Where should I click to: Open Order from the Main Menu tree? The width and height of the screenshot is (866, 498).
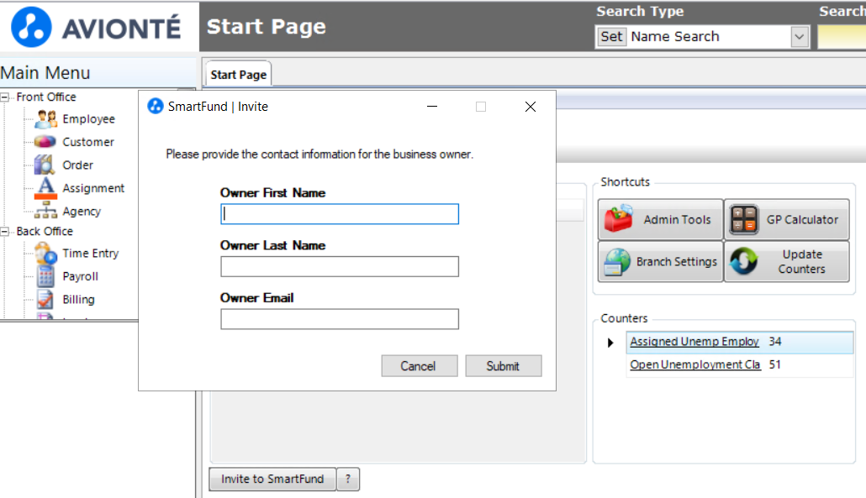tap(78, 165)
